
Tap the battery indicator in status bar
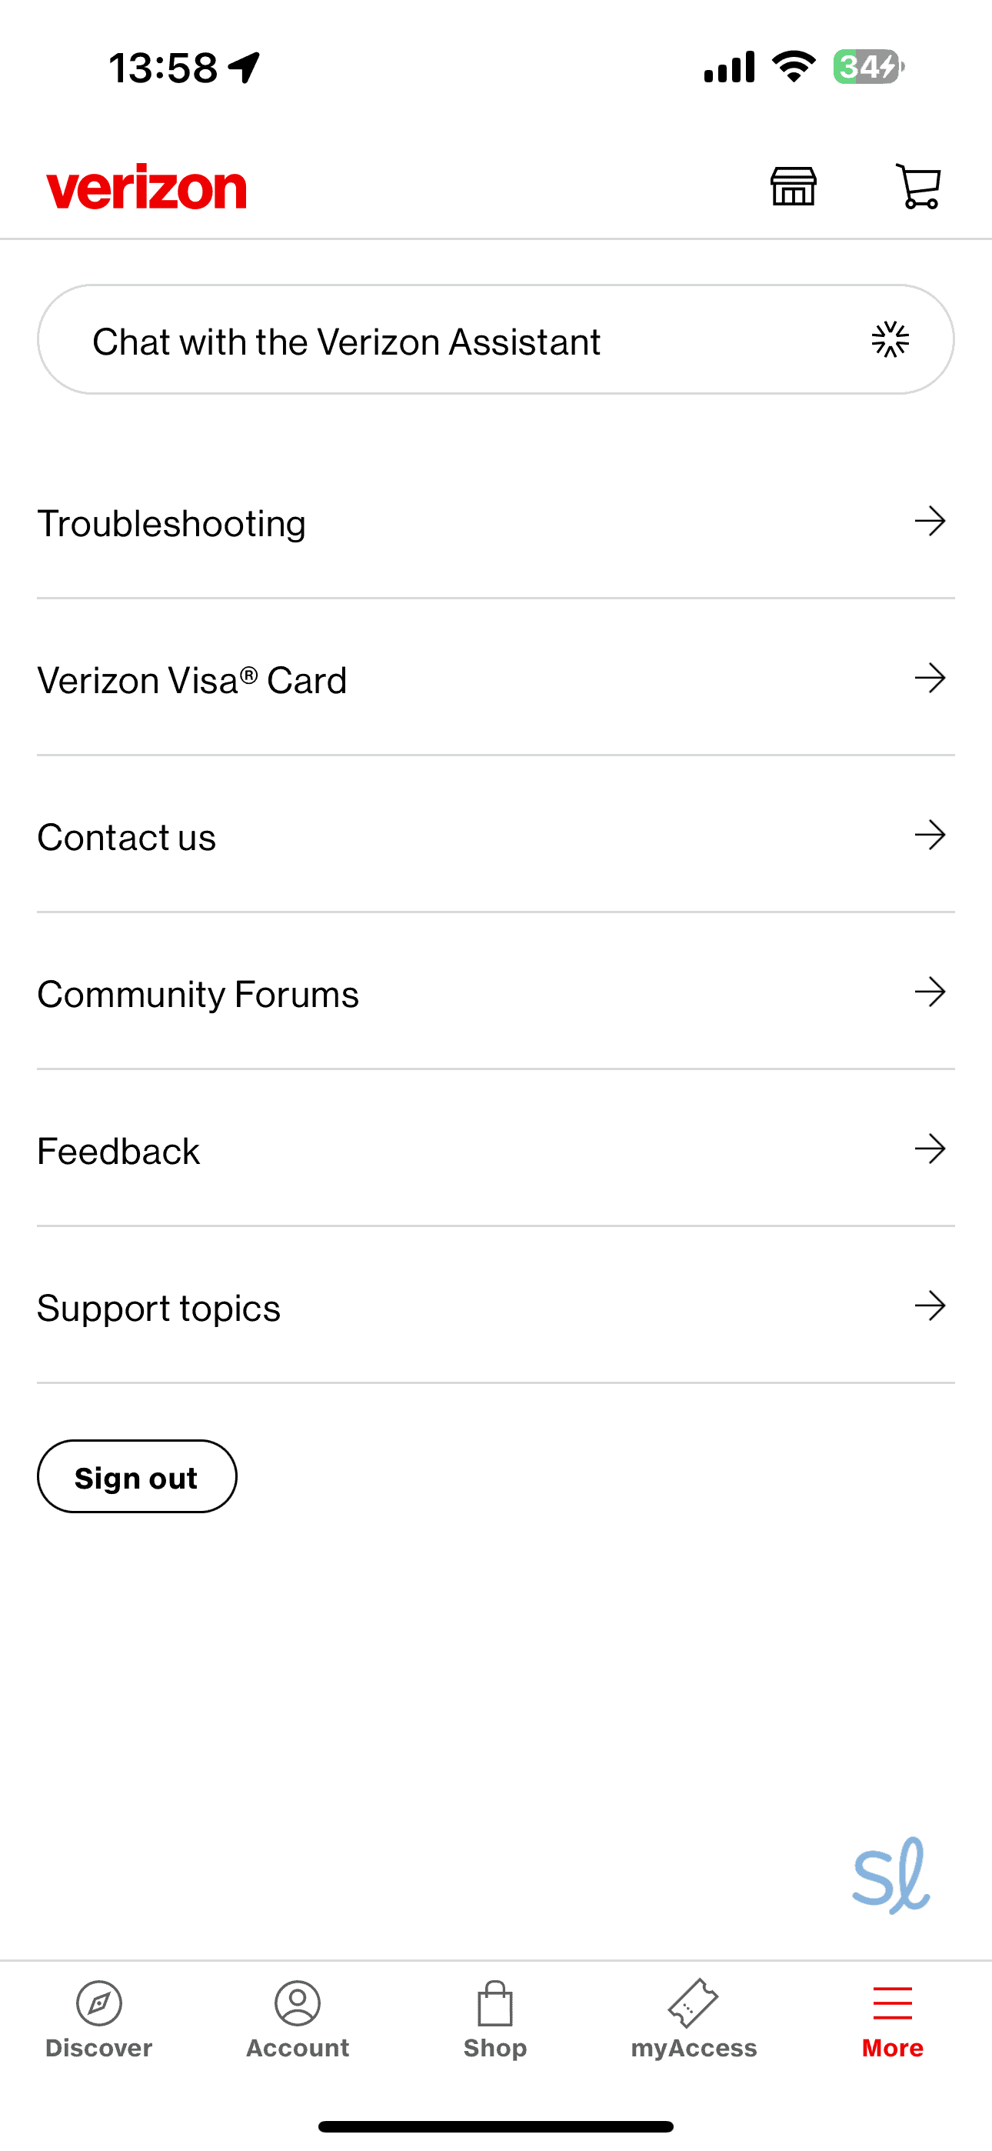868,67
